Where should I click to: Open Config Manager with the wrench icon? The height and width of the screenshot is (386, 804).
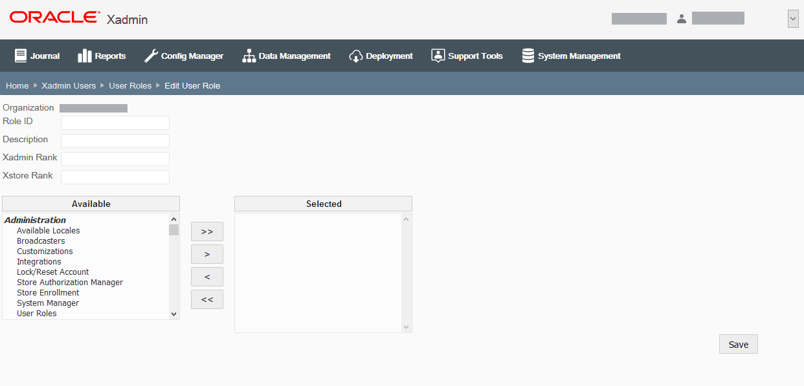pyautogui.click(x=184, y=56)
